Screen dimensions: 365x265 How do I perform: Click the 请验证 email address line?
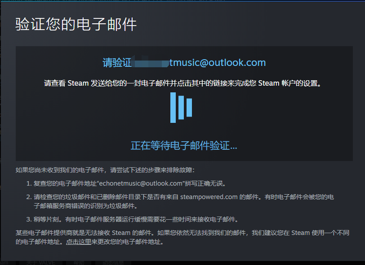pos(184,62)
